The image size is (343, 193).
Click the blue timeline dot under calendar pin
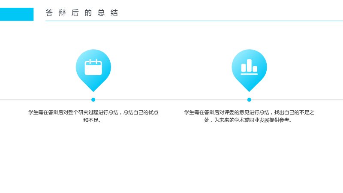pos(93,100)
